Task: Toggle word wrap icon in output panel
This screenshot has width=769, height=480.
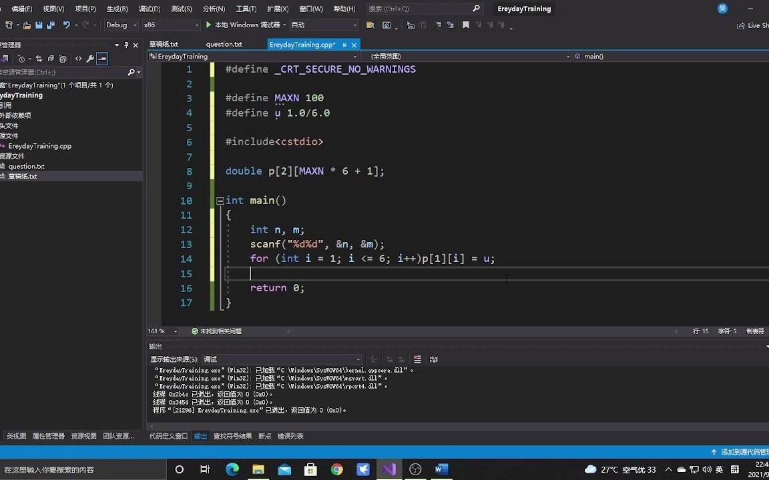Action: (x=434, y=359)
